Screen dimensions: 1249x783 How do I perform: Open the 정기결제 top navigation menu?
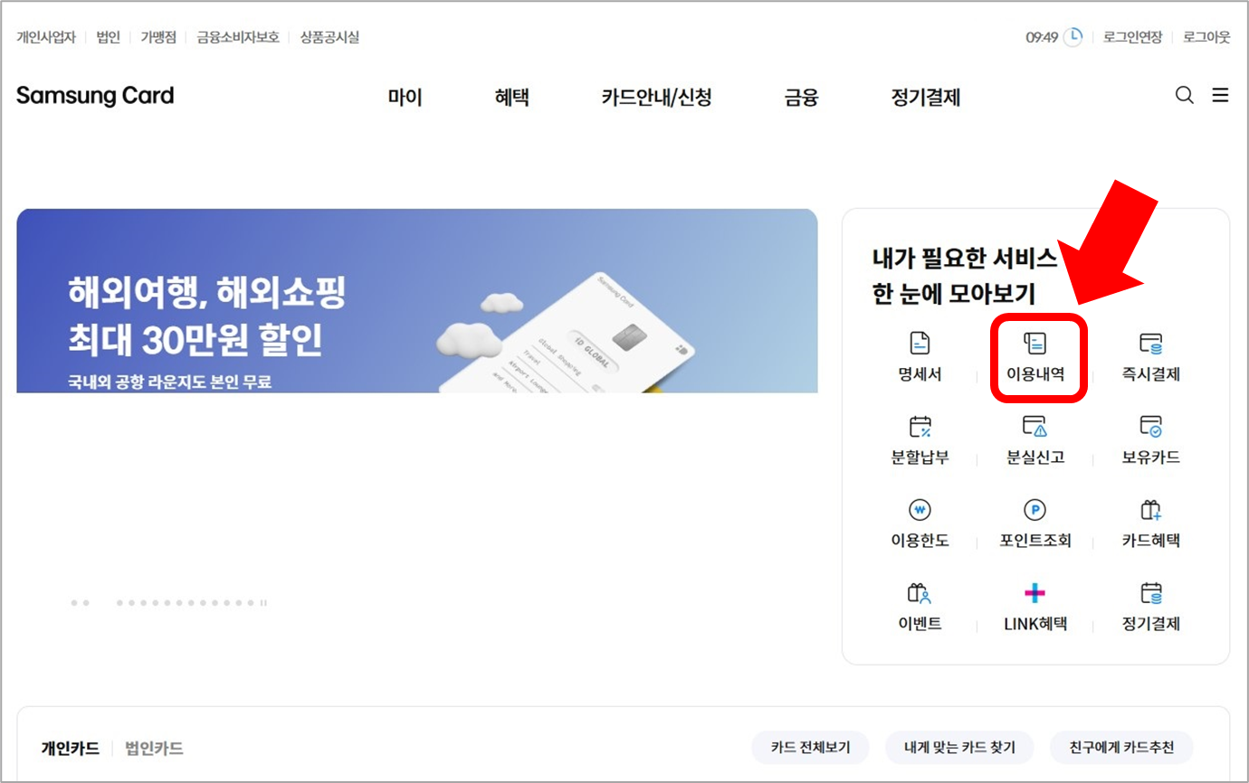tap(926, 97)
